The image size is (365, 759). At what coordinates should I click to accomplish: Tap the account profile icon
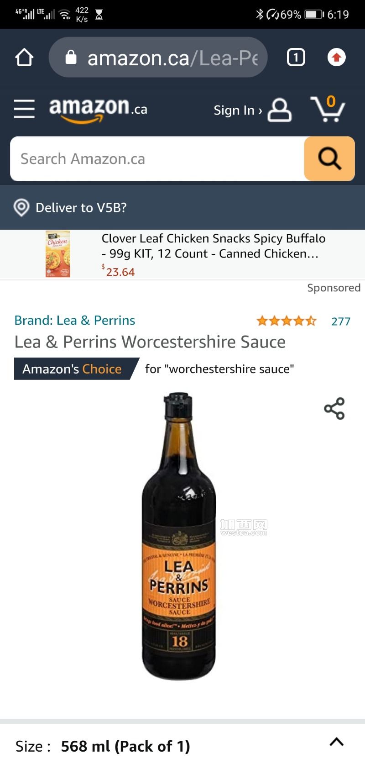280,110
